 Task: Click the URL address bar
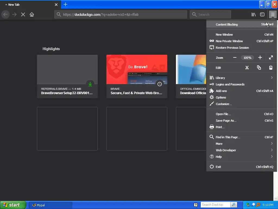coord(121,14)
